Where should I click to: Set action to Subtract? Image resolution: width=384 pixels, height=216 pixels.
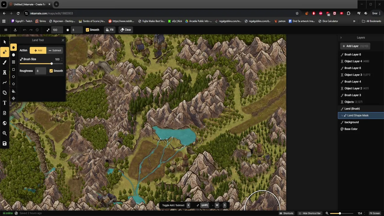coord(55,50)
